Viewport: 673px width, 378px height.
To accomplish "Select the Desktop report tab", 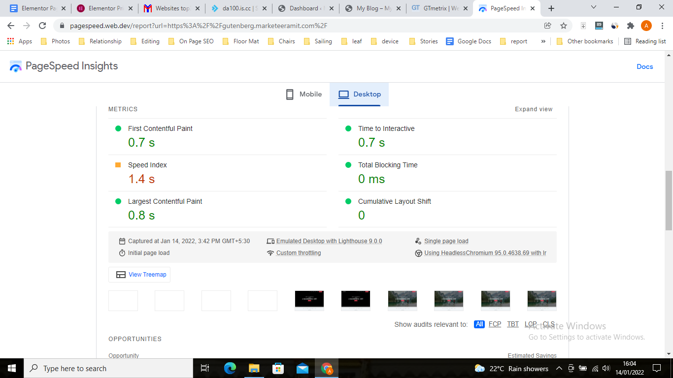I will (359, 94).
